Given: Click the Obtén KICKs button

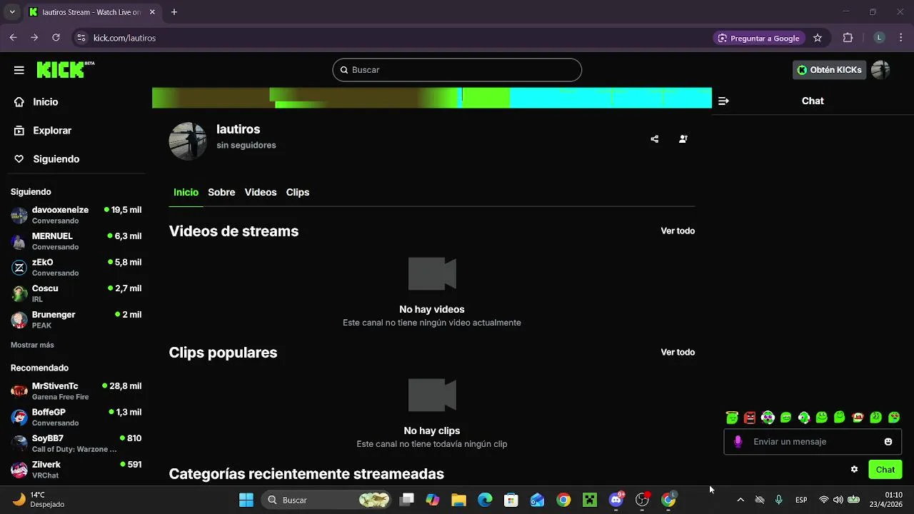Looking at the screenshot, I should pyautogui.click(x=829, y=70).
